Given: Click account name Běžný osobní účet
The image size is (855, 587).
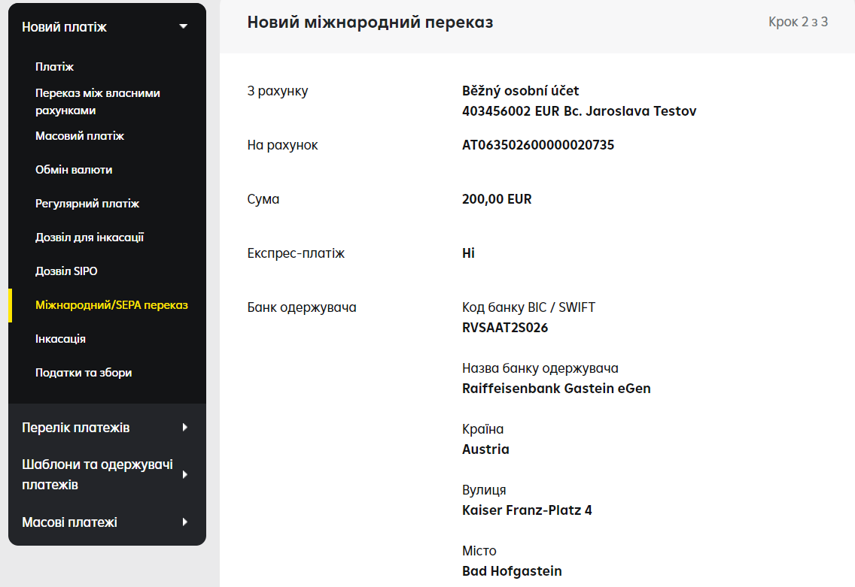Looking at the screenshot, I should [x=520, y=90].
